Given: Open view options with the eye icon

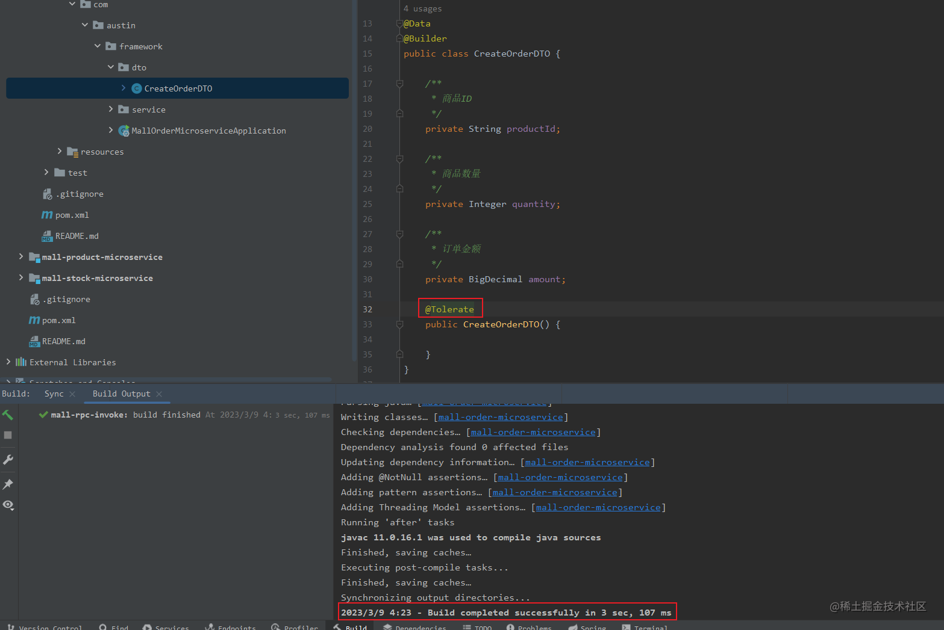Looking at the screenshot, I should pyautogui.click(x=8, y=505).
